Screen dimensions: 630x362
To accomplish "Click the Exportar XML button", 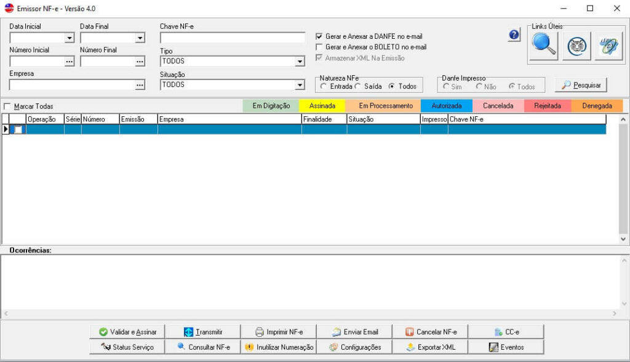I will coord(430,347).
